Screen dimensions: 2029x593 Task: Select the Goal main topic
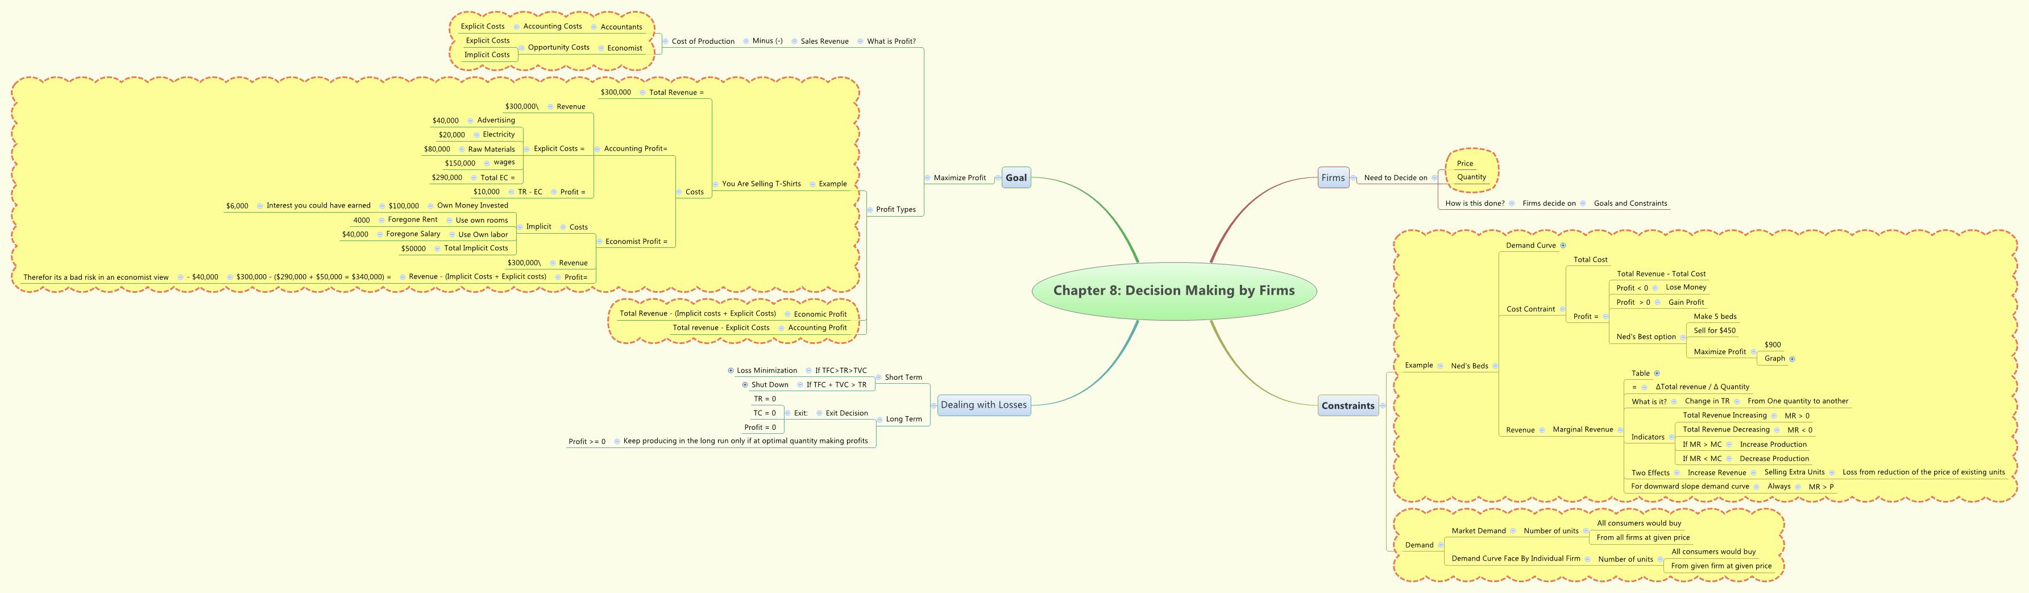[1016, 178]
